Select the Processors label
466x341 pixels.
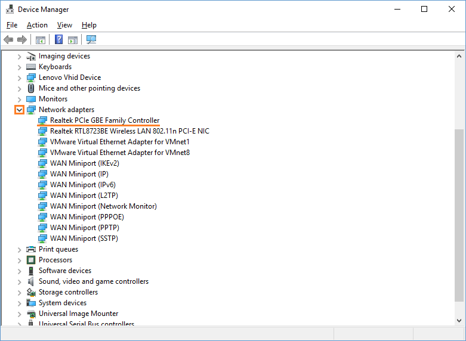click(55, 260)
